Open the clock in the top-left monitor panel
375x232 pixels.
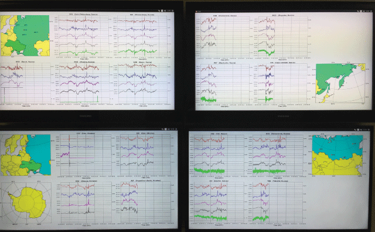point(169,11)
